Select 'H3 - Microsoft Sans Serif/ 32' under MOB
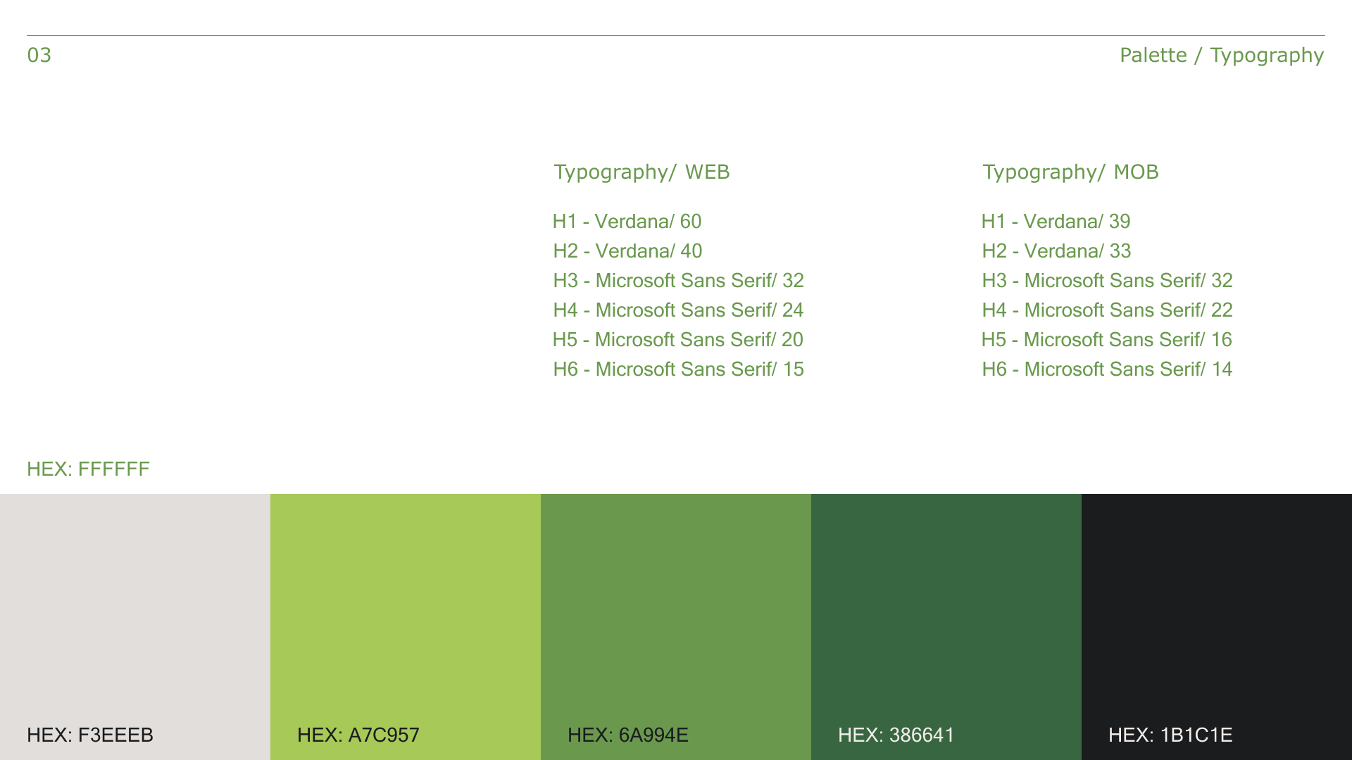This screenshot has width=1352, height=760. (1107, 281)
